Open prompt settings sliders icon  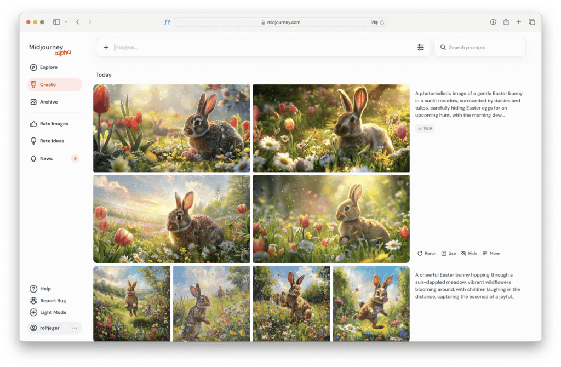click(x=420, y=48)
